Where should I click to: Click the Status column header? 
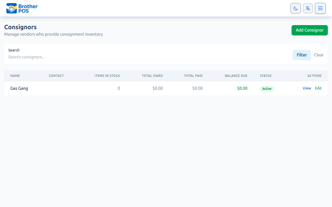tap(266, 76)
